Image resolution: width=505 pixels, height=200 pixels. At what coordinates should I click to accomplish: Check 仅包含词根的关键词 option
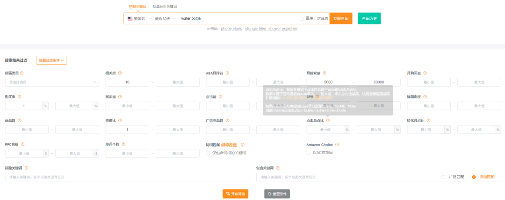(x=208, y=153)
